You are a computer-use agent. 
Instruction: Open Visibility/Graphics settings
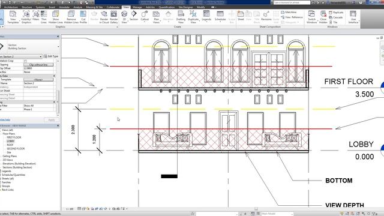pos(26,17)
